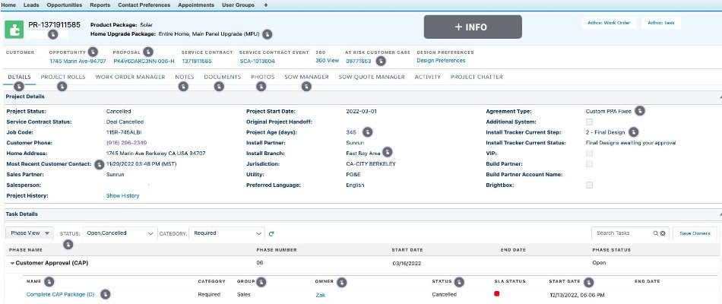Clear the Search Tasks field
Image resolution: width=722 pixels, height=304 pixels.
click(x=663, y=233)
